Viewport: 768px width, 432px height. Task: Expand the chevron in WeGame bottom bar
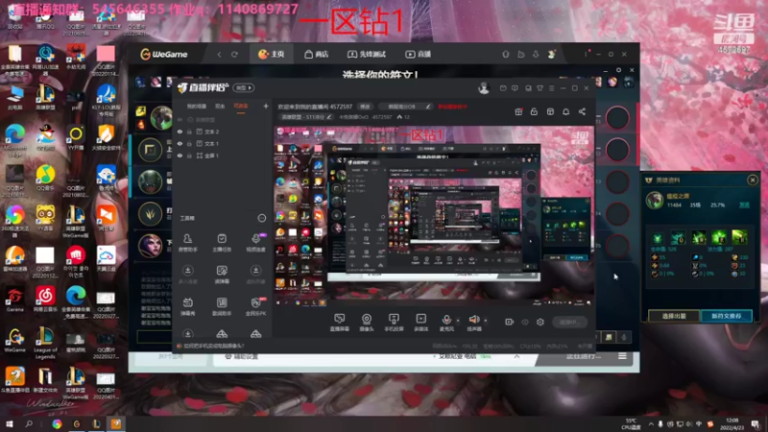[x=516, y=356]
